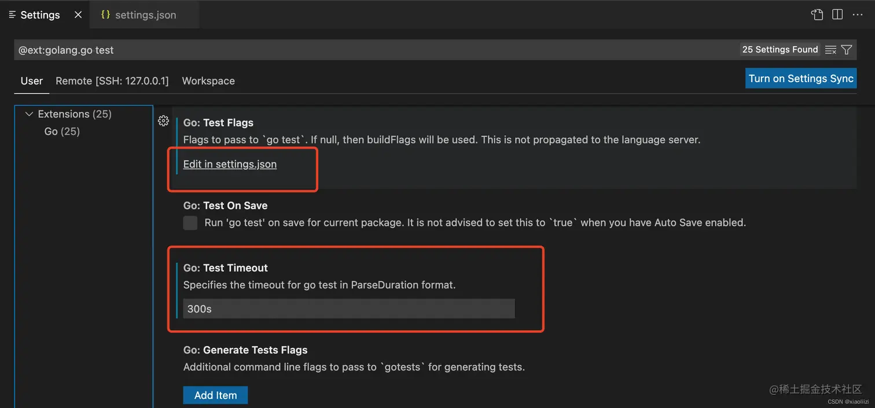The width and height of the screenshot is (875, 408).
Task: Edit the Test Timeout 300s field
Action: tap(349, 309)
